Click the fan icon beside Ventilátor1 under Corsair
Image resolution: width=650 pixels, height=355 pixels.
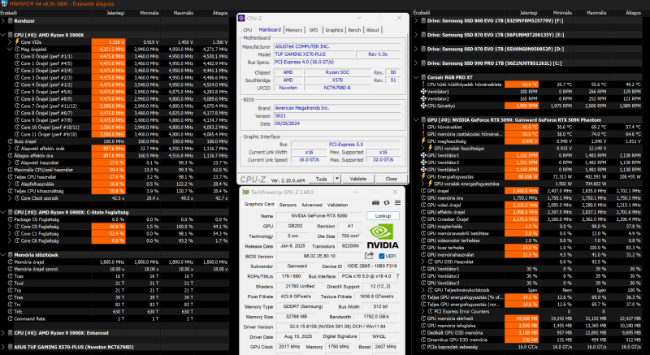423,92
